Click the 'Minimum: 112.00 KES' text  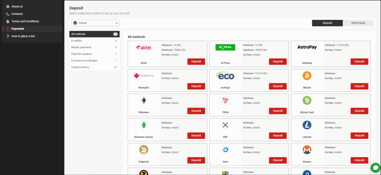pos(337,45)
